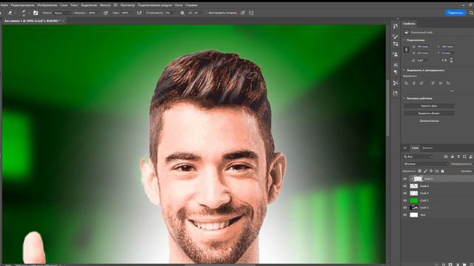This screenshot has width=474, height=266.
Task: Filter layers by adjustment layers icon
Action: coord(452,157)
